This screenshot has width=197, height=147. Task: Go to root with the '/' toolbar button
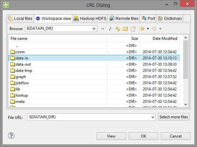[110, 29]
